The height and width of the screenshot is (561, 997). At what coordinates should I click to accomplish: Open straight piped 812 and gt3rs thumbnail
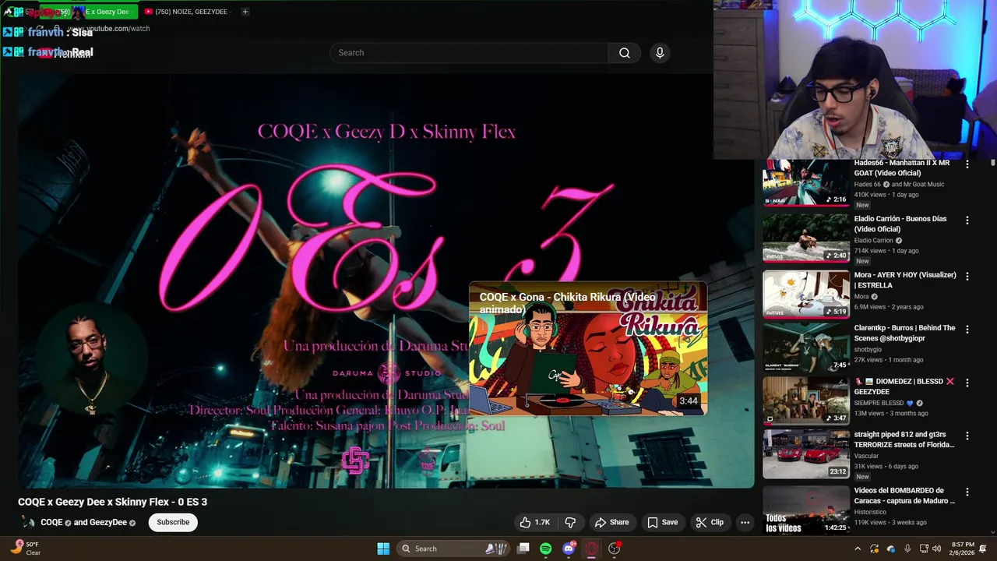point(806,454)
